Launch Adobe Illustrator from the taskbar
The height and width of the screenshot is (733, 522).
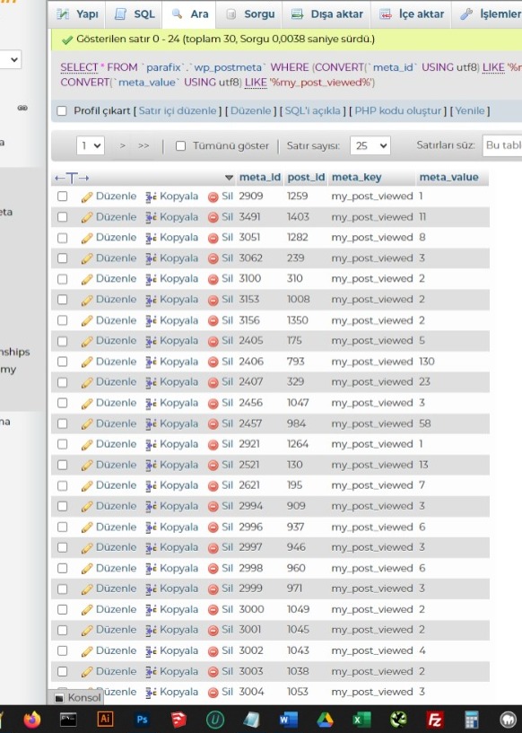tap(105, 719)
